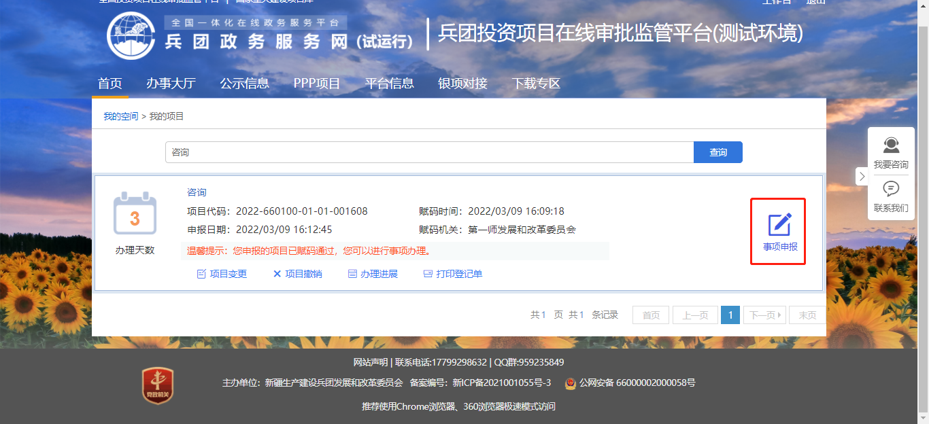Collapse the side panel arrow

tap(862, 177)
